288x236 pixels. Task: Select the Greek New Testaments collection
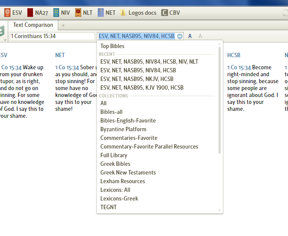pos(128,172)
